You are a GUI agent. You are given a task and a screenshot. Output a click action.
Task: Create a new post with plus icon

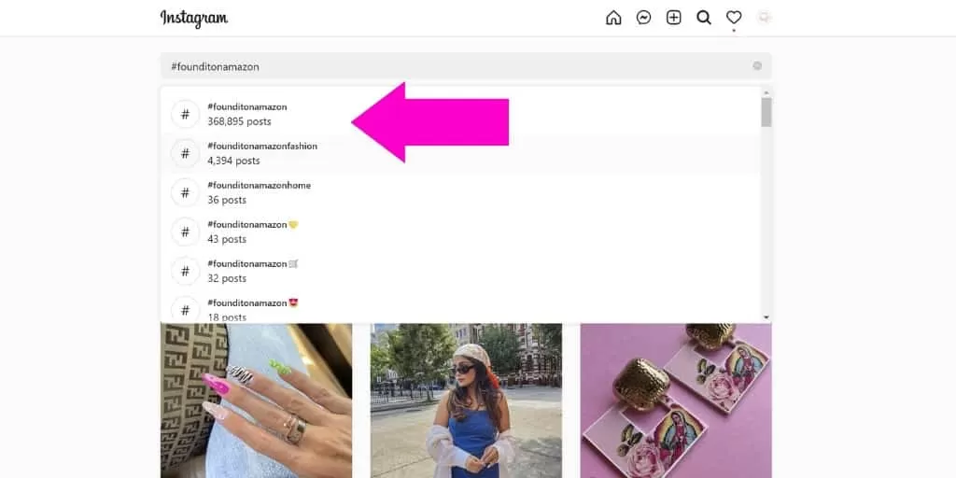674,18
